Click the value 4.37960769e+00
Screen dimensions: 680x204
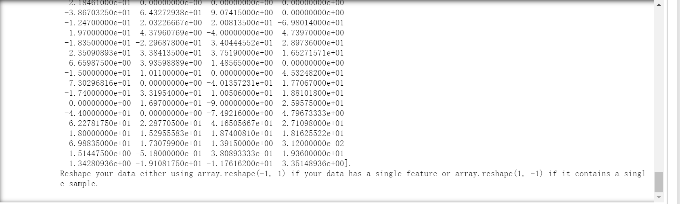pyautogui.click(x=171, y=33)
